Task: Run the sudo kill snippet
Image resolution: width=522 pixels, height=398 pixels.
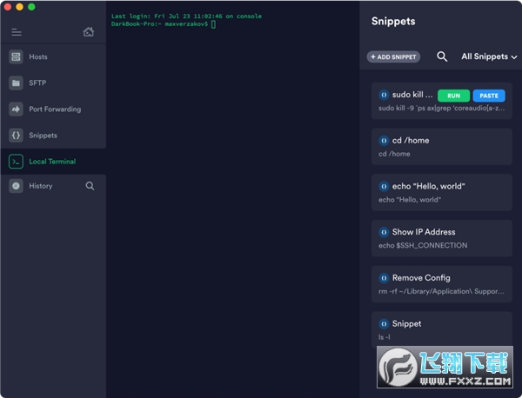Action: [x=453, y=95]
